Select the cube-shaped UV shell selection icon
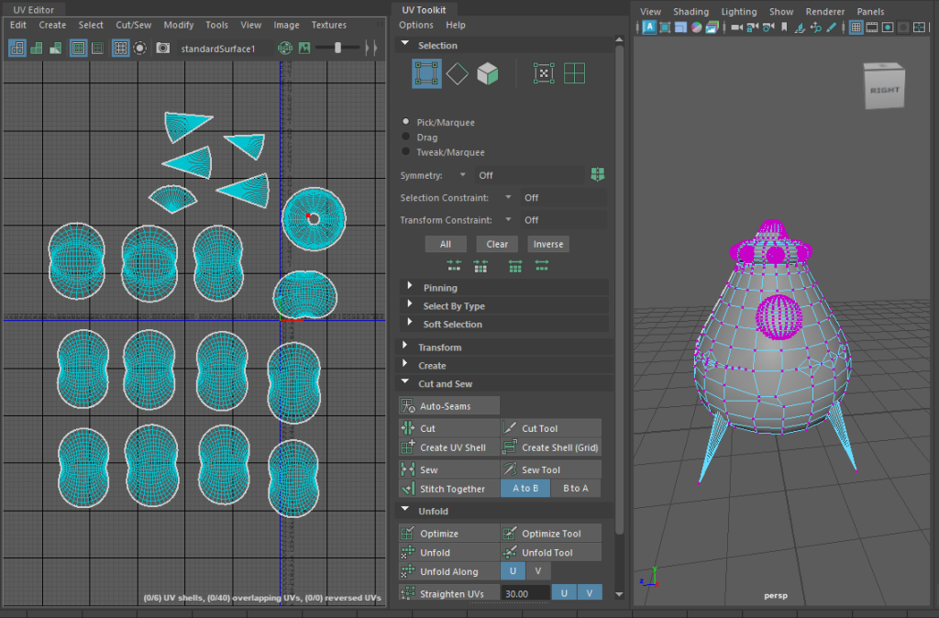This screenshot has width=939, height=618. (488, 74)
